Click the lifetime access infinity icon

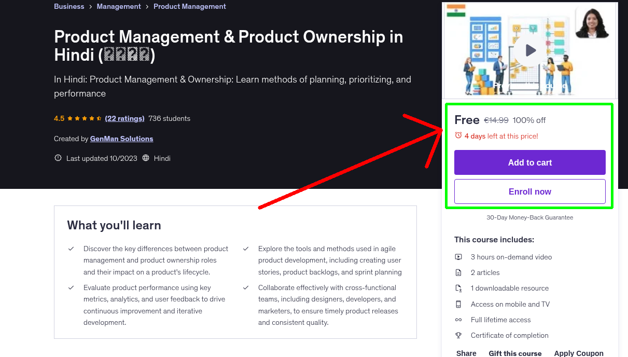458,320
